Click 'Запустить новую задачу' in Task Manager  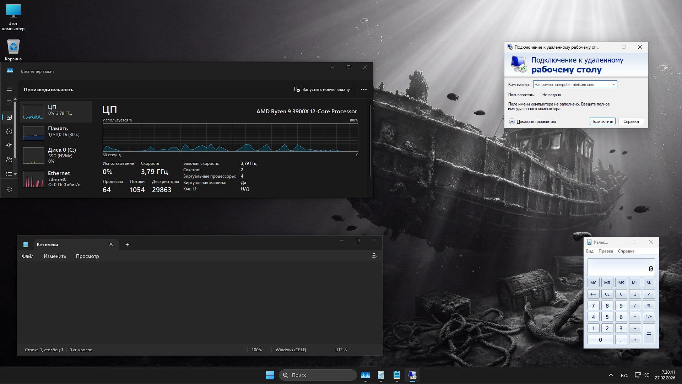[x=322, y=89]
